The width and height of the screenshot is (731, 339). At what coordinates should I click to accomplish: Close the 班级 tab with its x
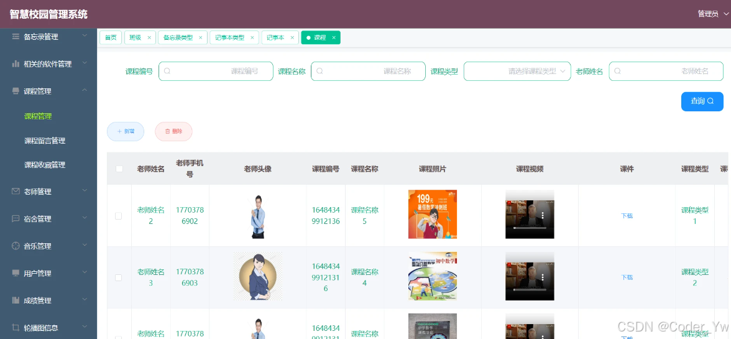click(149, 38)
